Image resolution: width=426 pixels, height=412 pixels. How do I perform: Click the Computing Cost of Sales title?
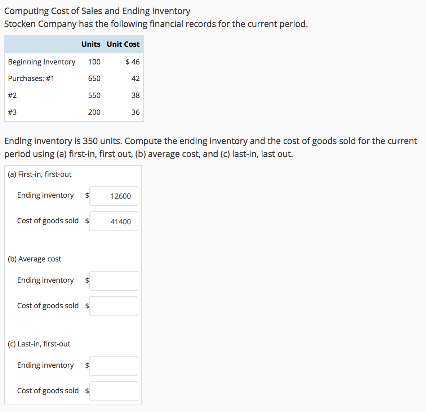coord(97,11)
